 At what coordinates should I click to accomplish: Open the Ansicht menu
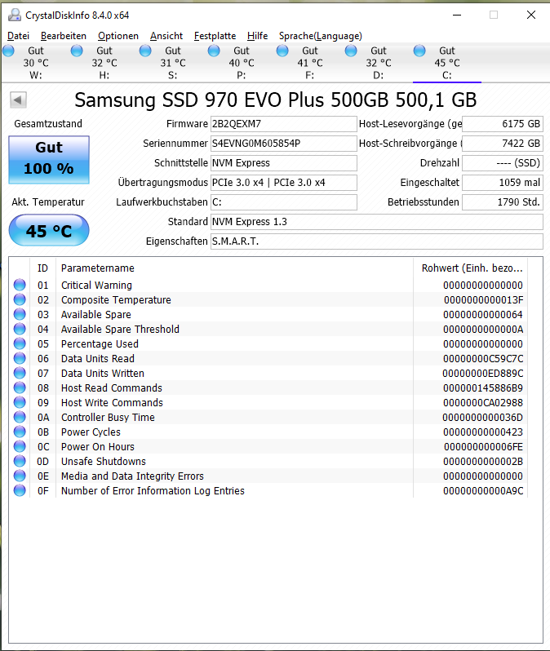tap(166, 36)
